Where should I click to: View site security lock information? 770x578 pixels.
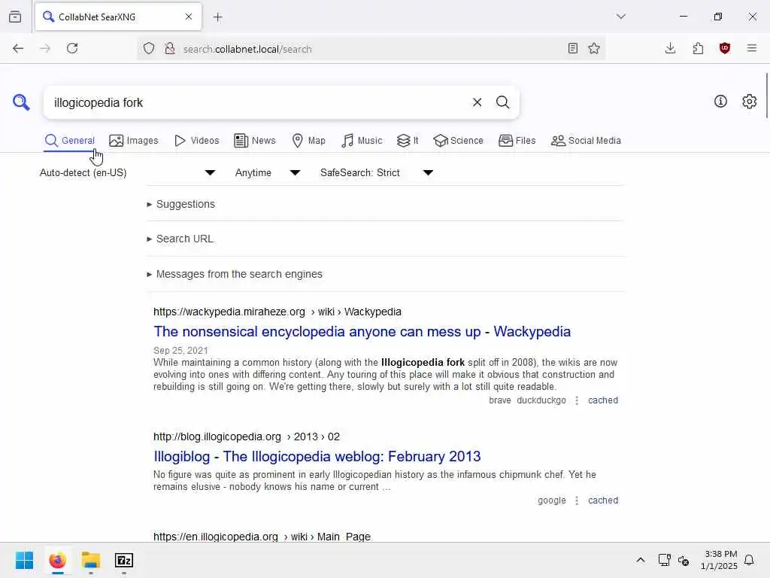coord(170,48)
